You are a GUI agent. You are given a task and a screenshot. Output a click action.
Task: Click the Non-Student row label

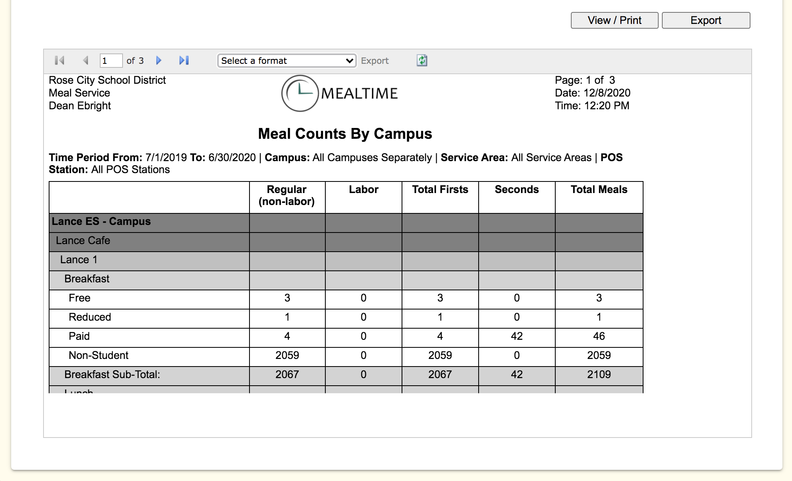coord(99,355)
